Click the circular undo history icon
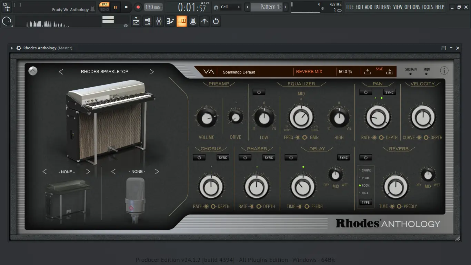471x265 pixels. [216, 21]
